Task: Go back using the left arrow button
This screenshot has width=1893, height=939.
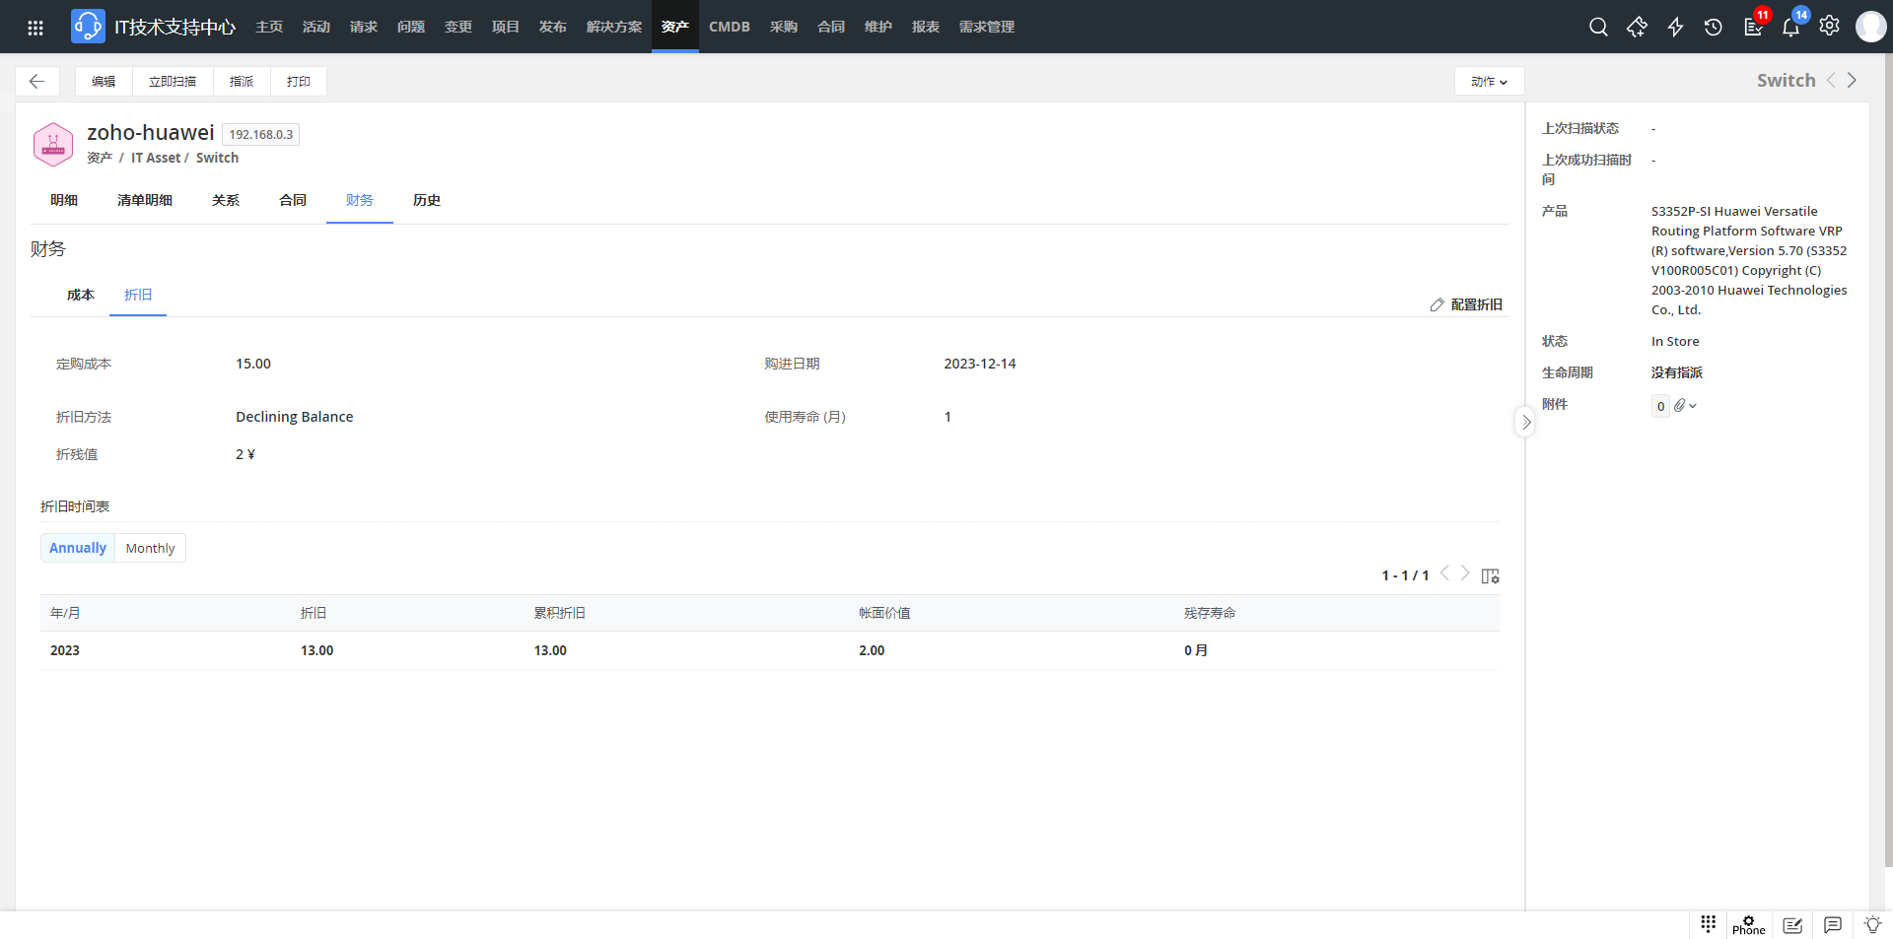Action: tap(37, 81)
